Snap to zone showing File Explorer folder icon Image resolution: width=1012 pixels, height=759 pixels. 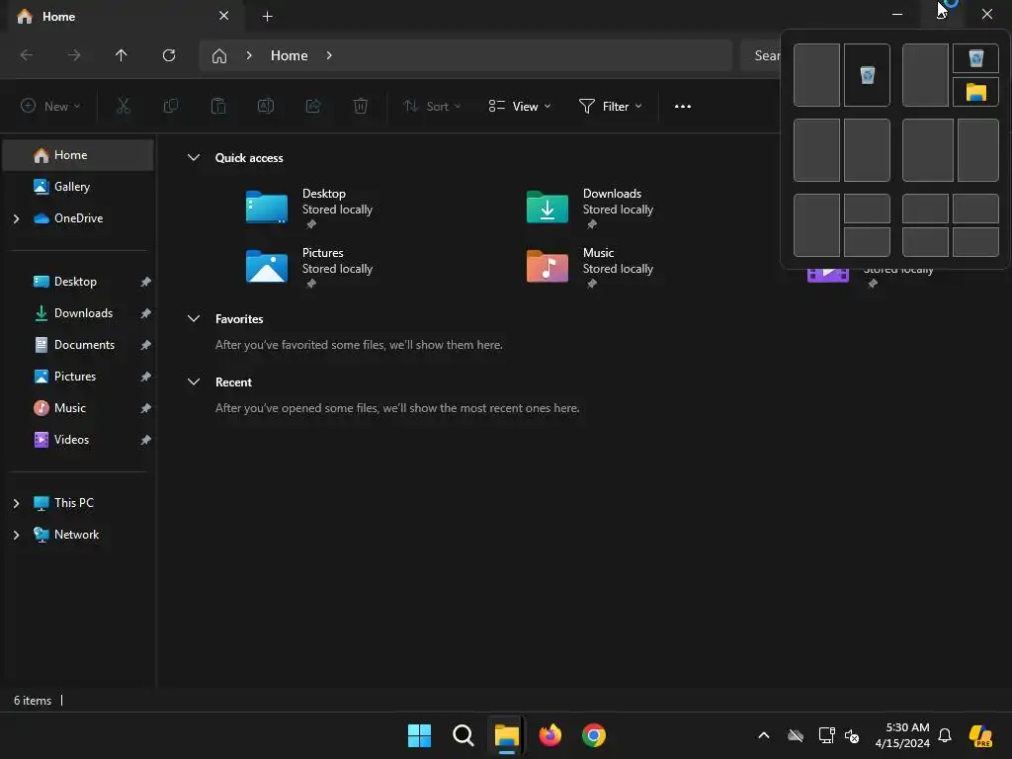click(x=975, y=92)
